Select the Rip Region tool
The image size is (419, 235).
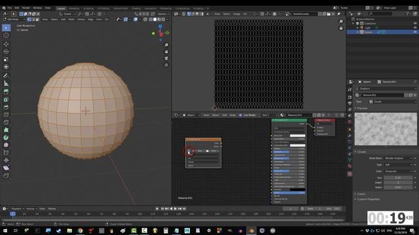6,176
